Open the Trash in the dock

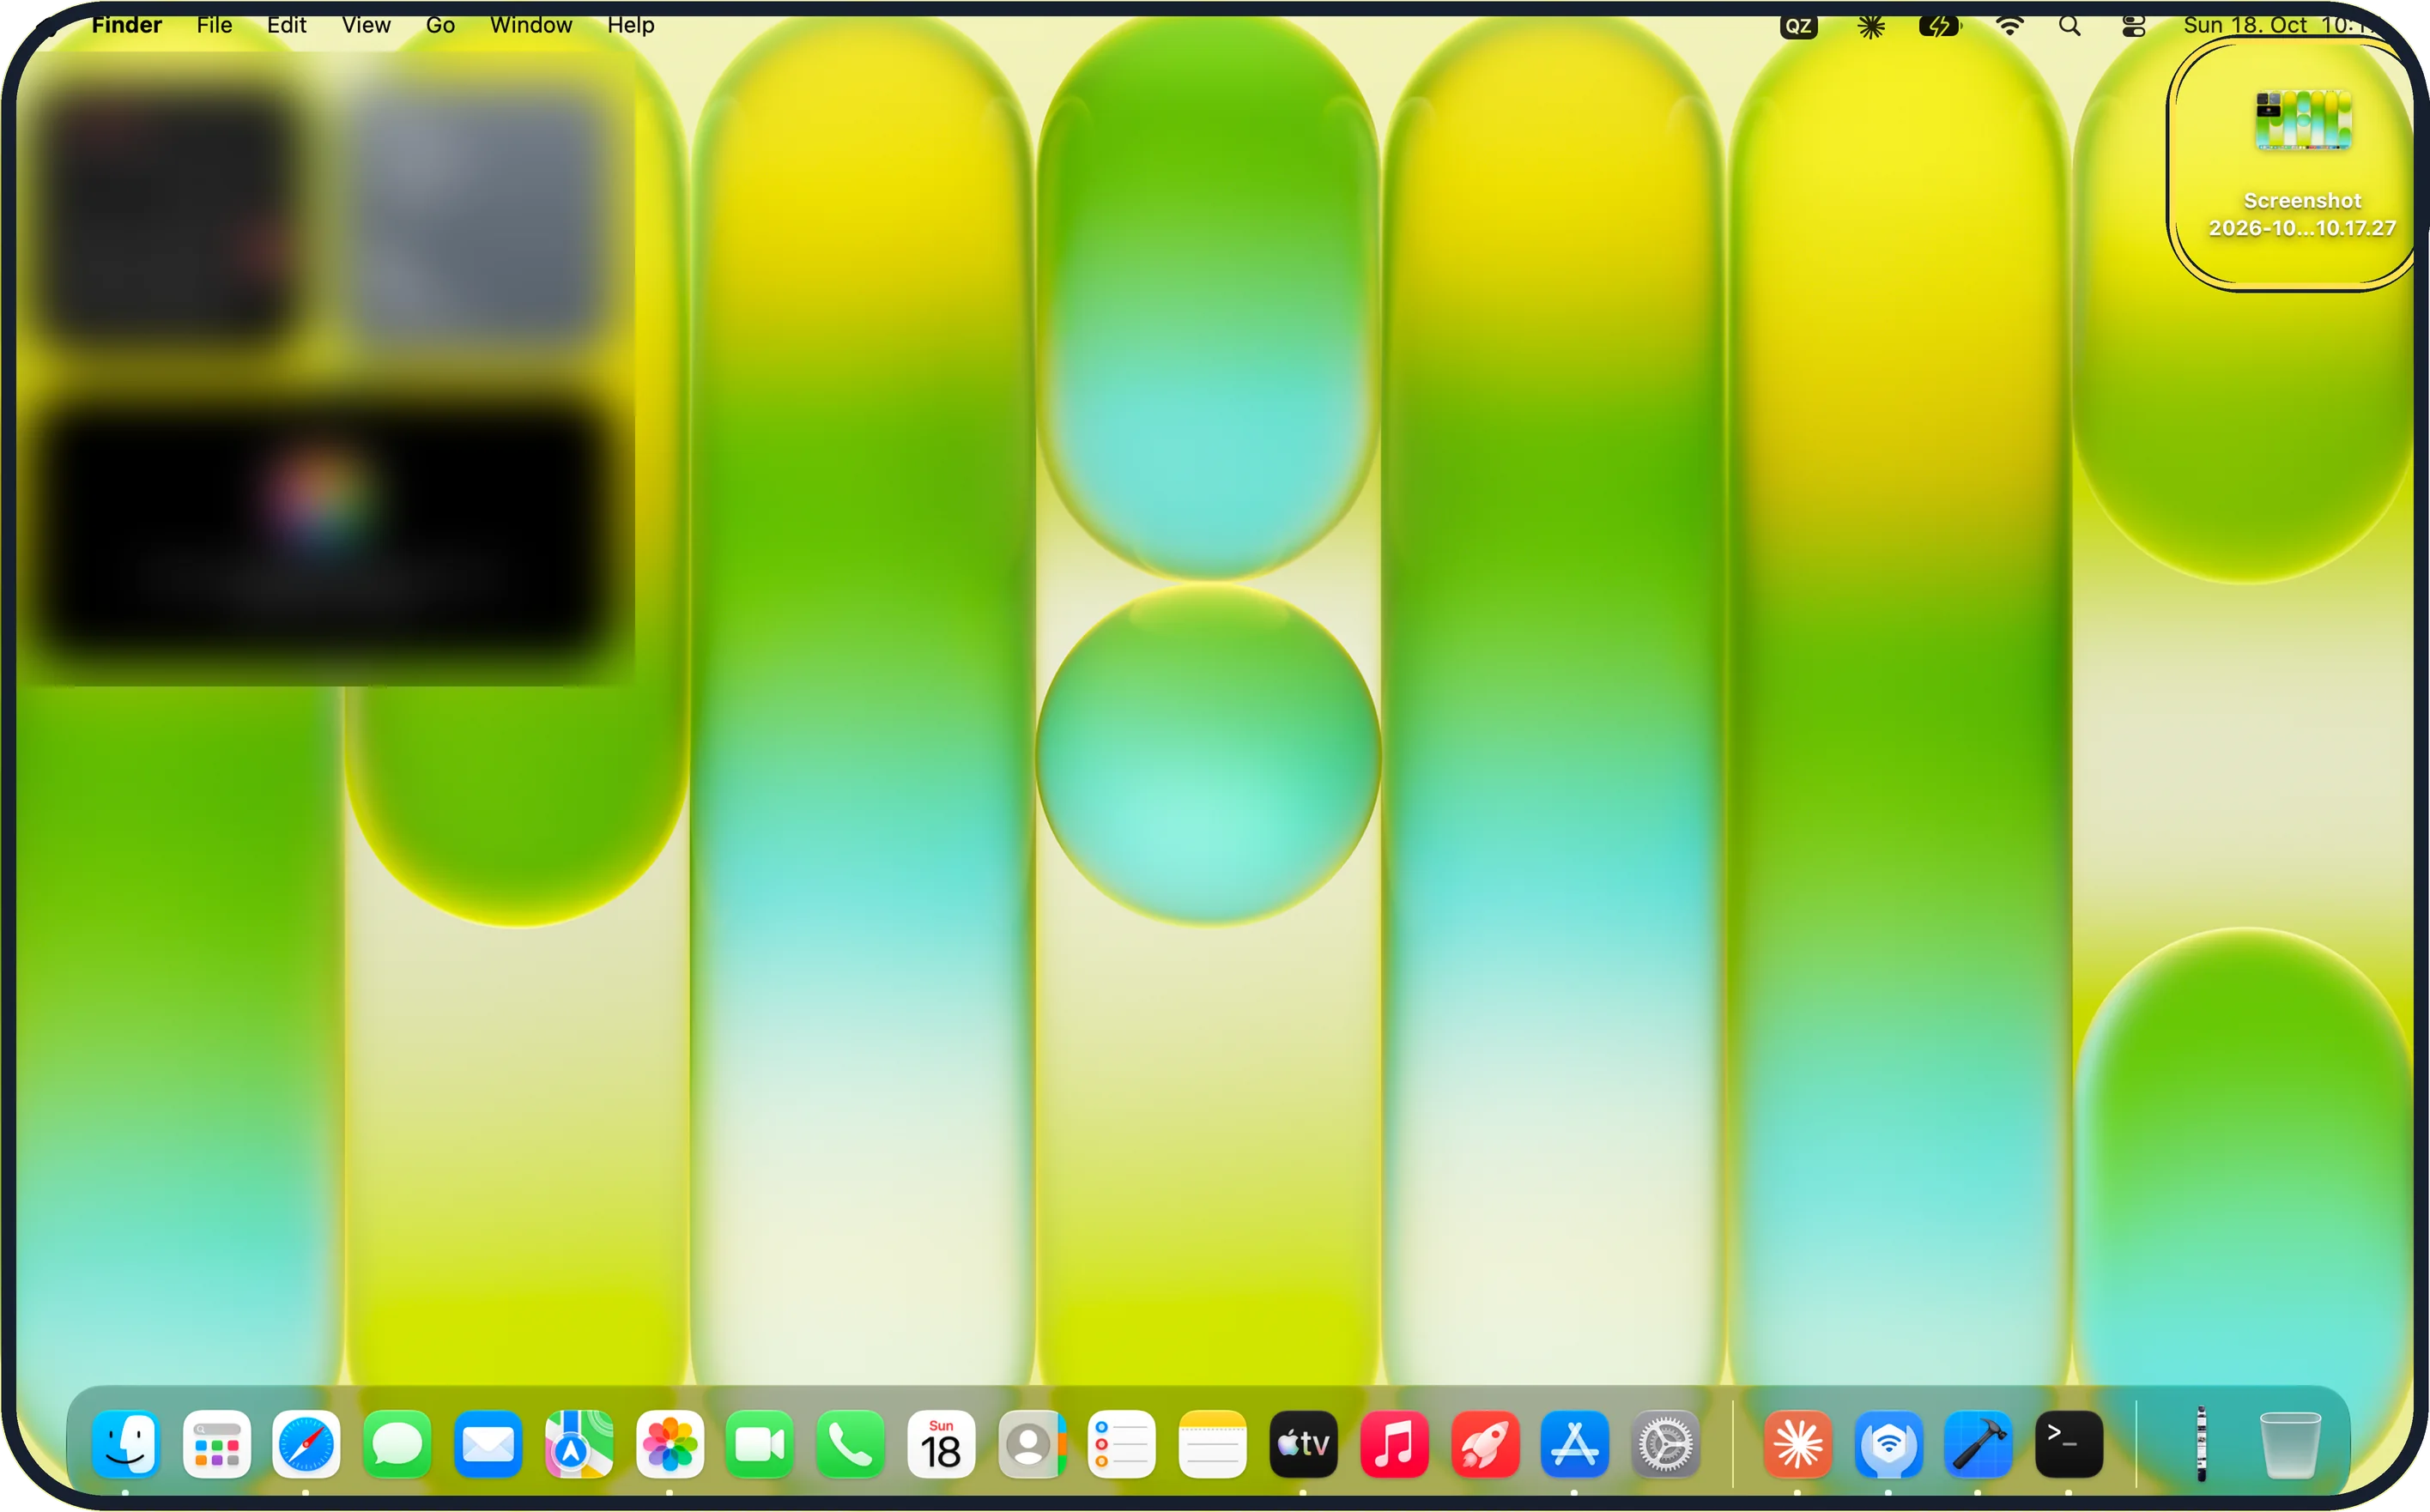[x=2290, y=1444]
